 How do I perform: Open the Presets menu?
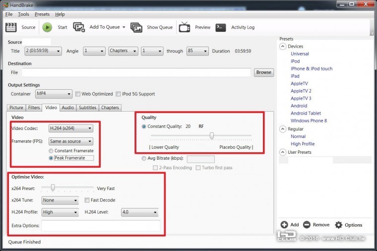[42, 14]
